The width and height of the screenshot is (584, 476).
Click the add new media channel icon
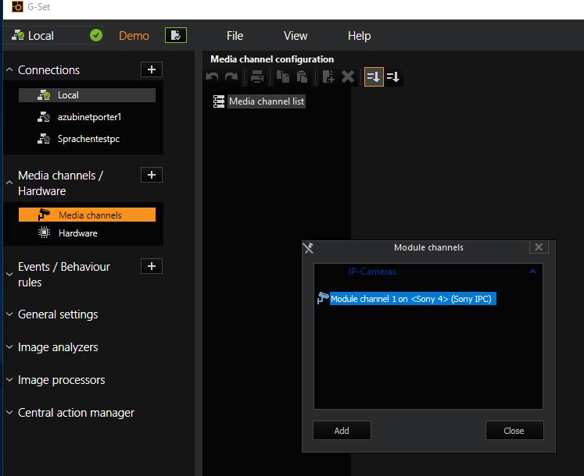(x=328, y=76)
